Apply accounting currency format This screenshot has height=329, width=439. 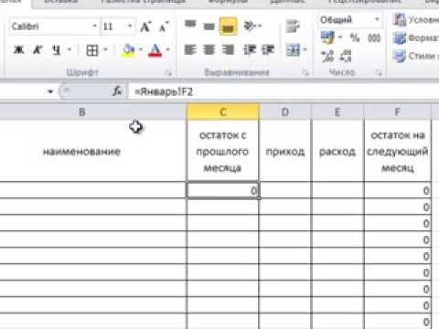point(327,37)
